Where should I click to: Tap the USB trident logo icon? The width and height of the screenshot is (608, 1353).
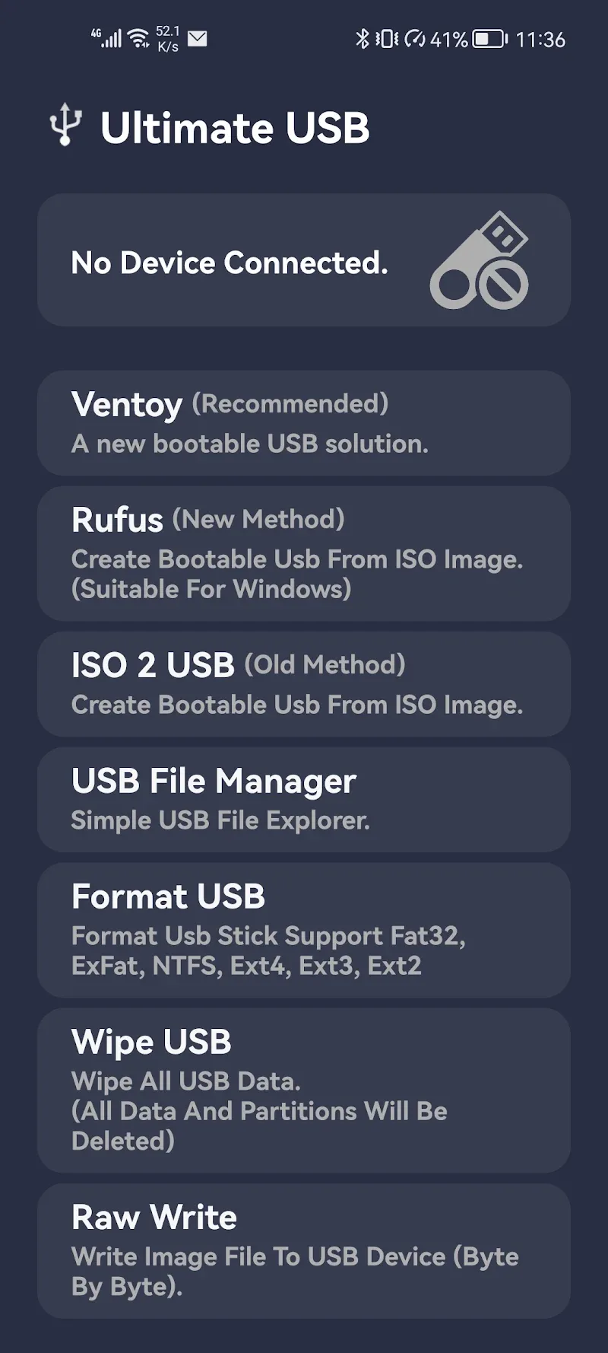[x=65, y=125]
